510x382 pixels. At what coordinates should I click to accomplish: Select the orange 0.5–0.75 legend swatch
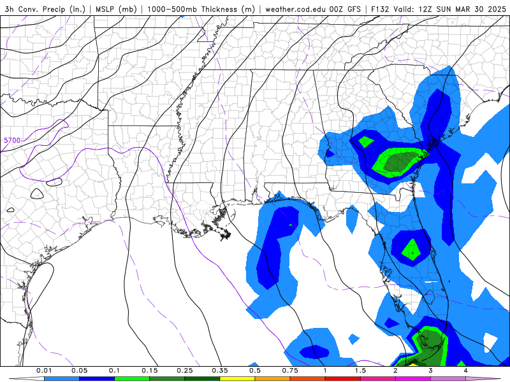273,379
